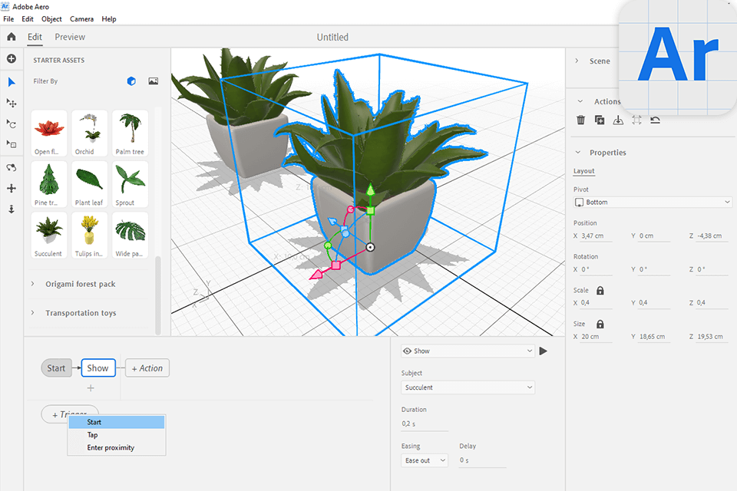Click the reset transform arrow icon
Viewport: 737px width, 491px height.
pyautogui.click(x=655, y=120)
